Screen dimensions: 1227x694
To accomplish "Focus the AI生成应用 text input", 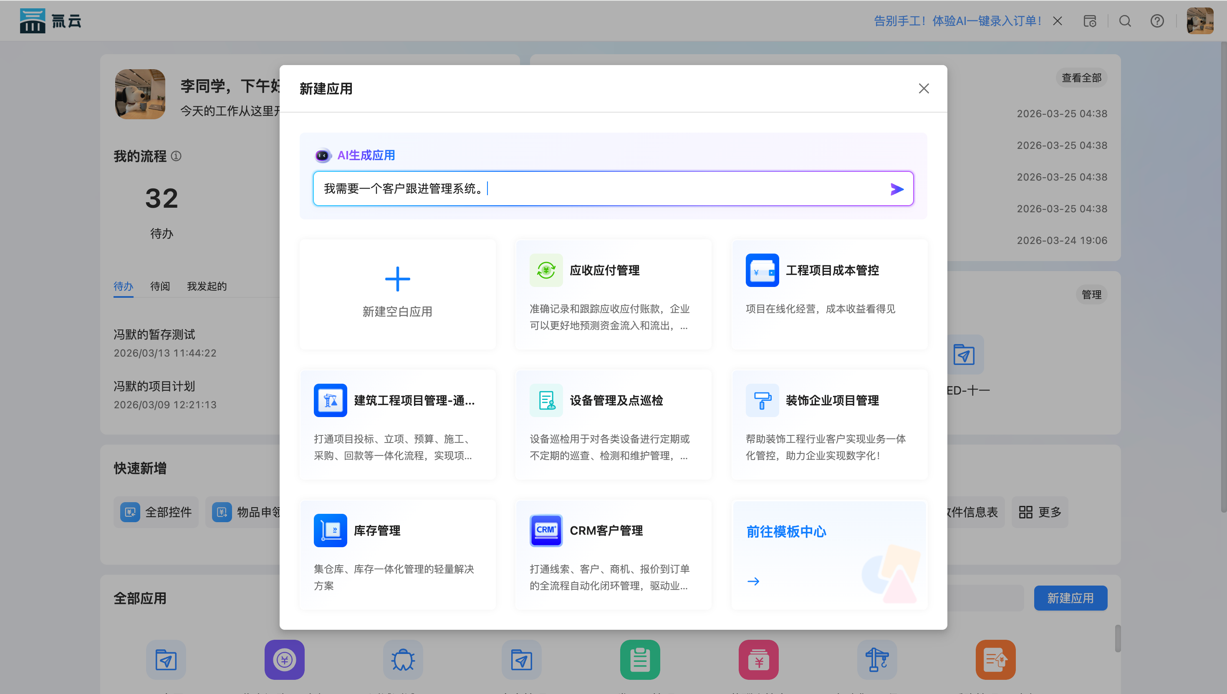I will tap(601, 189).
